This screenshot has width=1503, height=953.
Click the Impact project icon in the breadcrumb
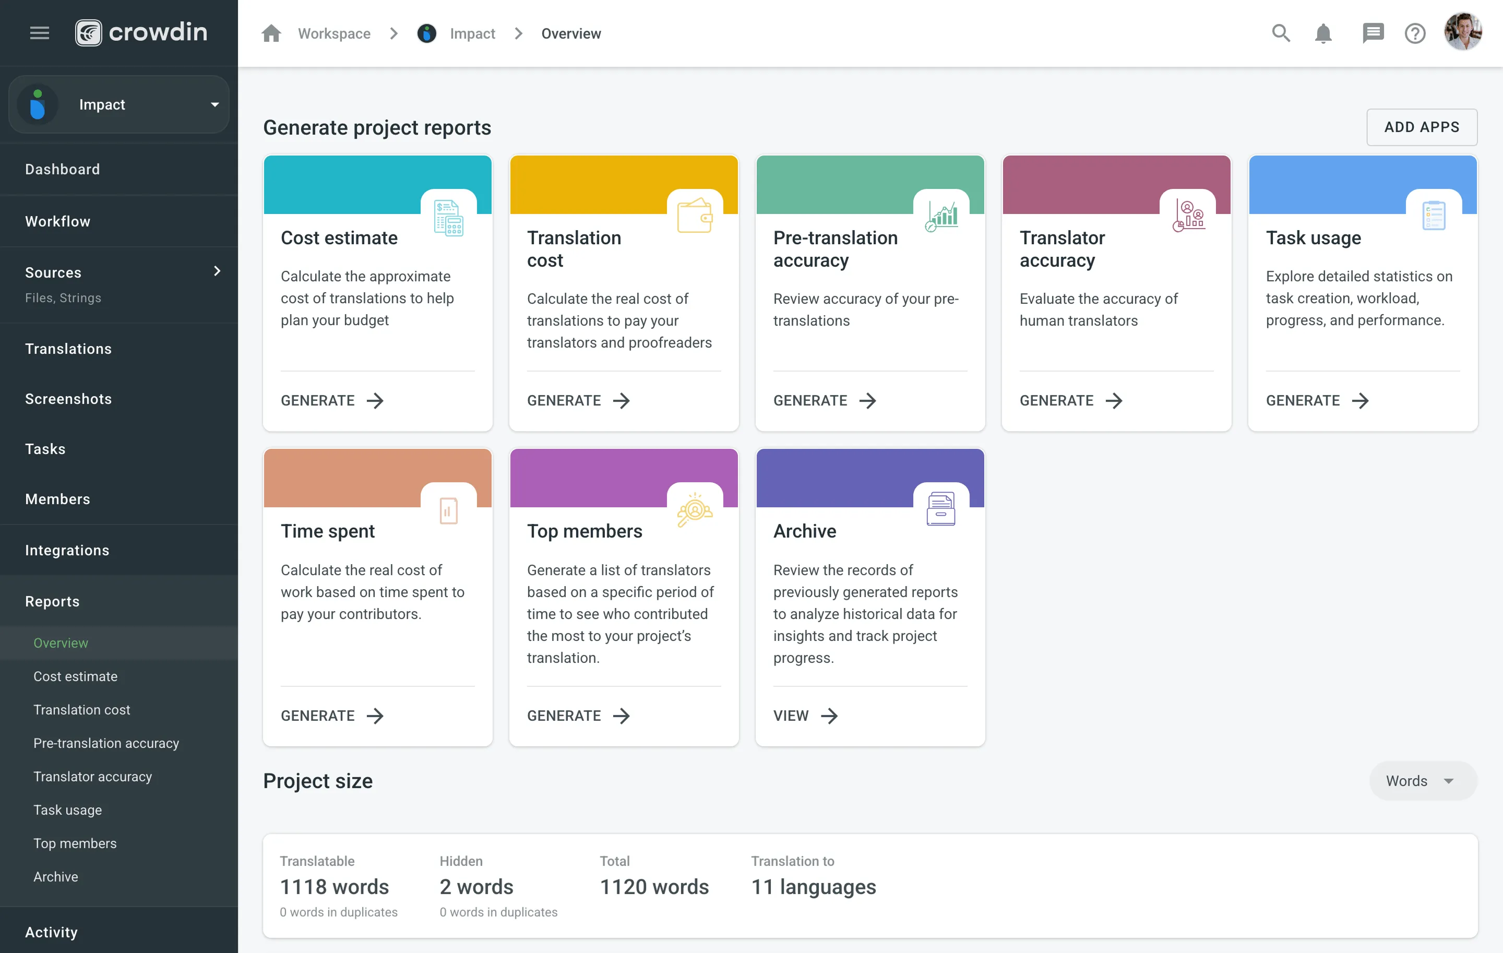click(x=427, y=33)
